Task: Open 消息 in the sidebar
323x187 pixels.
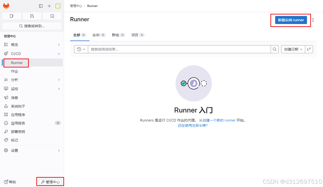Action: click(32, 98)
